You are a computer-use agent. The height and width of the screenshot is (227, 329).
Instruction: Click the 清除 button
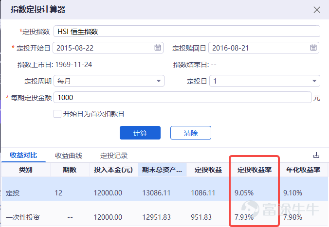point(191,133)
